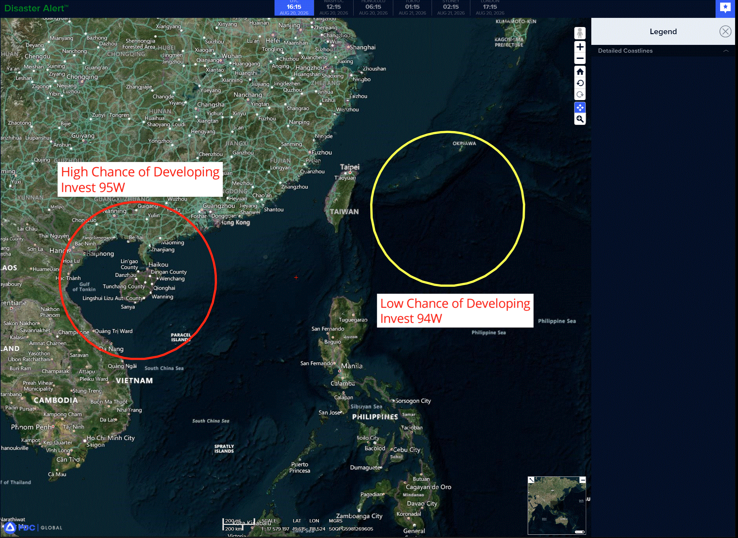Click the Street View pegman icon

[580, 33]
